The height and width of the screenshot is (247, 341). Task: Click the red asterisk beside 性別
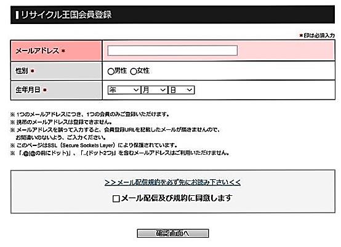[32, 71]
